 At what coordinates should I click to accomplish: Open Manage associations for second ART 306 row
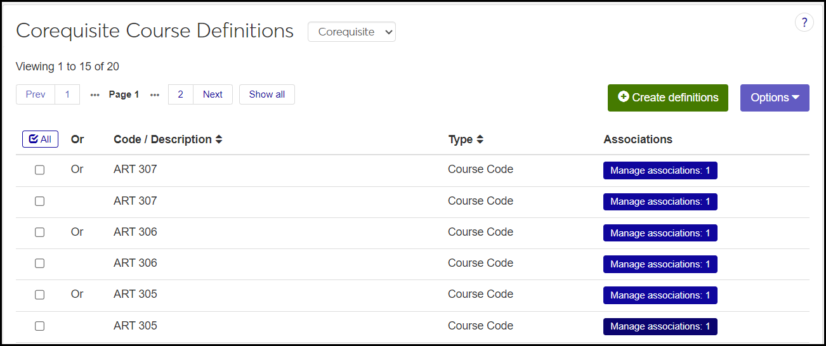(660, 264)
